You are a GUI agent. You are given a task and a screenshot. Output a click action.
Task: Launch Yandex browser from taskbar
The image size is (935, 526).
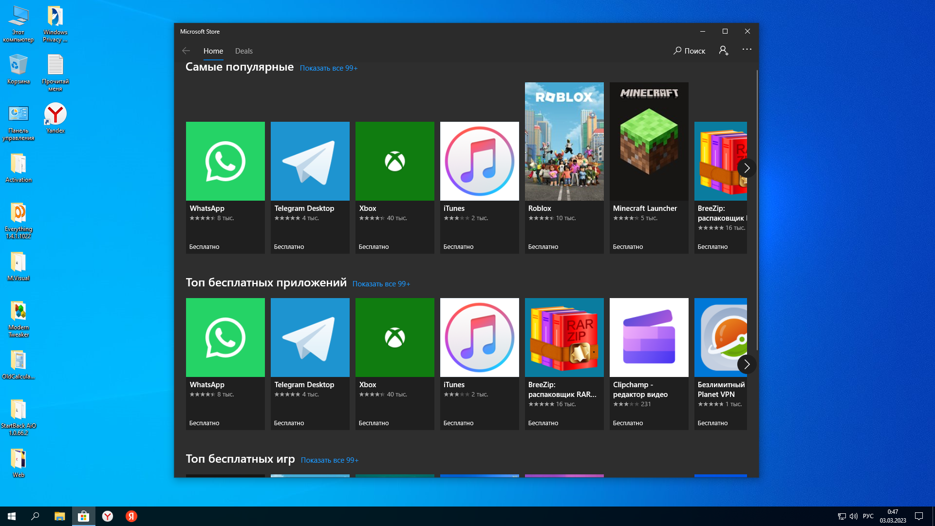[x=108, y=516]
